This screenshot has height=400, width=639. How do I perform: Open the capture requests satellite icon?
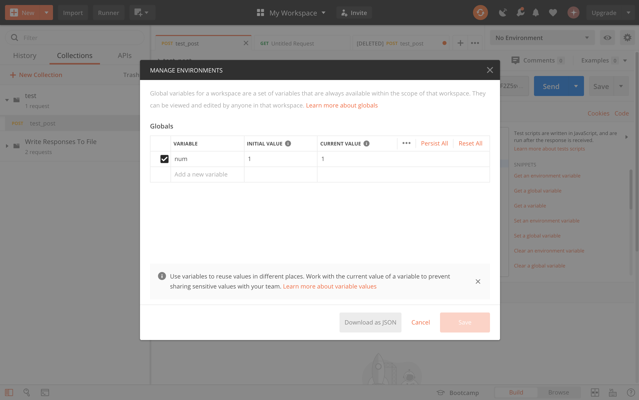[503, 12]
